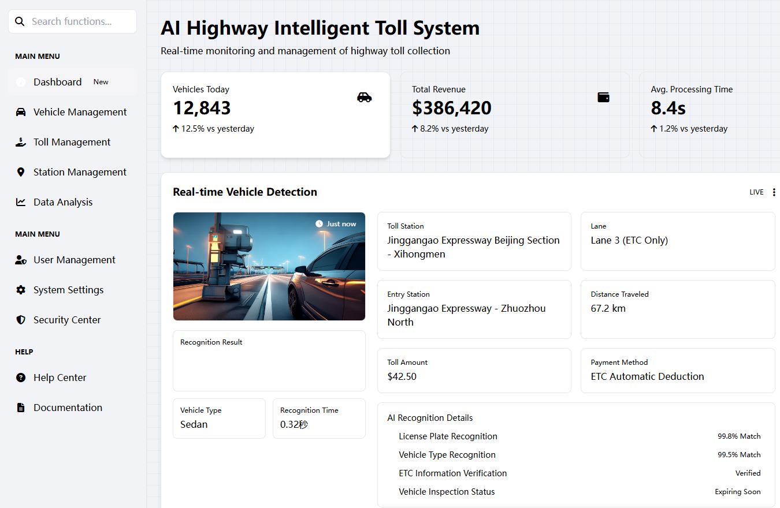The image size is (780, 508).
Task: Click the chart icon for Data Analysis
Action: [x=21, y=202]
